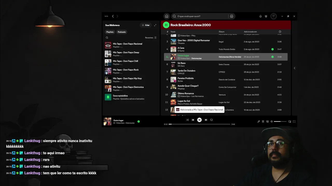Open album Sete Chaves
The width and height of the screenshot is (332, 186).
coord(224,64)
